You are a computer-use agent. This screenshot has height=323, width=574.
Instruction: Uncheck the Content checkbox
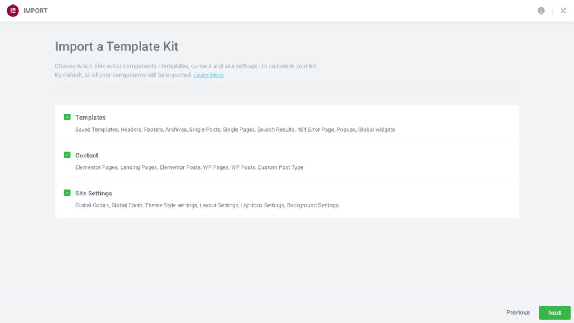(67, 155)
